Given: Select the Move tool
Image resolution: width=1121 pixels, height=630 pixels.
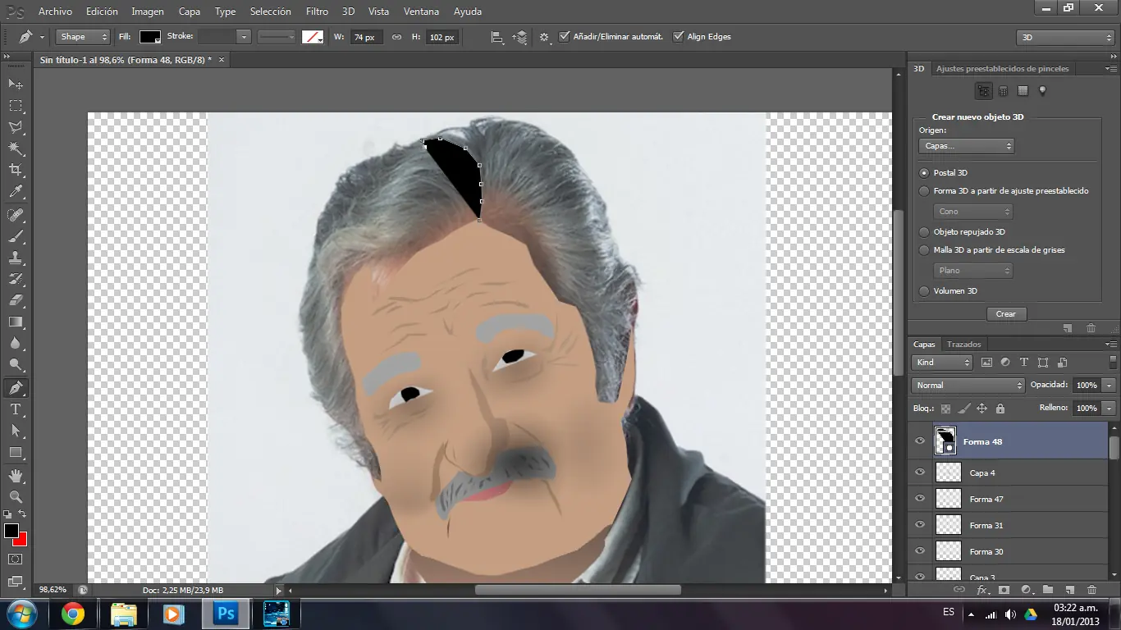Looking at the screenshot, I should click(x=16, y=84).
